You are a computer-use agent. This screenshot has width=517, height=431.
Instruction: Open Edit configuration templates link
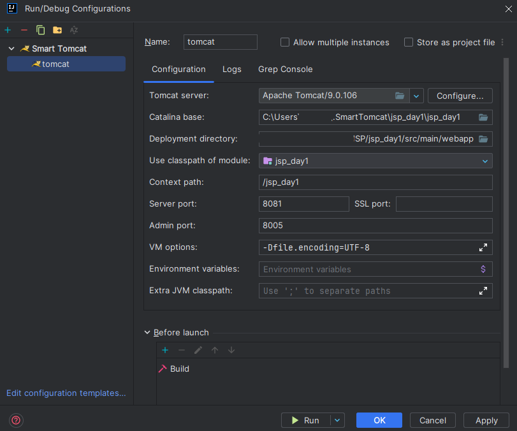66,393
